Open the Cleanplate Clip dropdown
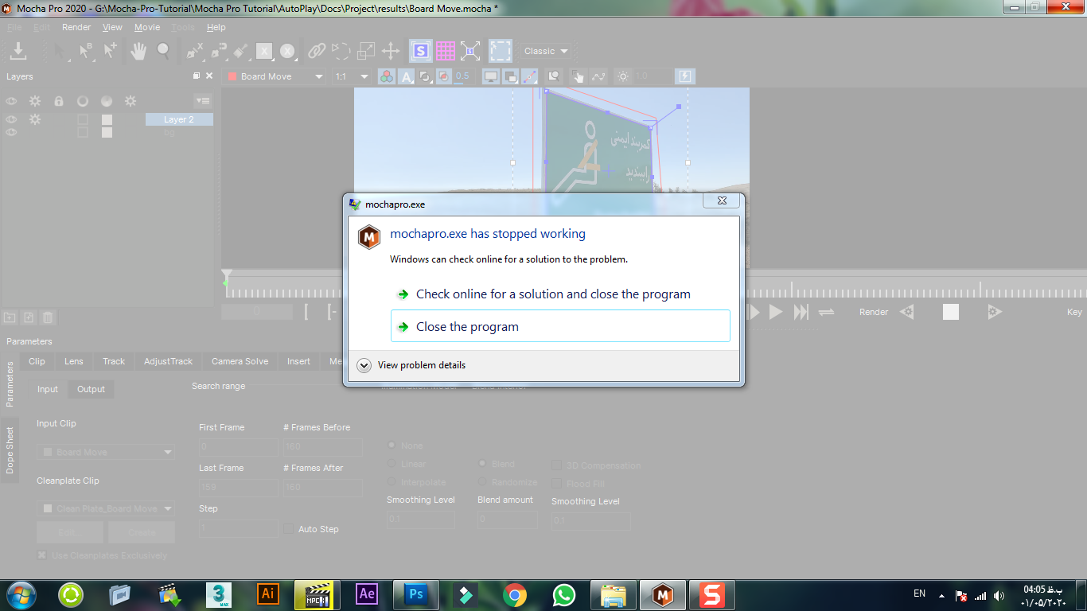This screenshot has width=1087, height=611. [106, 508]
